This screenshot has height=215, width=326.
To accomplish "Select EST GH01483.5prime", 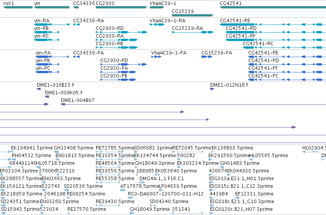I will (x=240, y=163).
